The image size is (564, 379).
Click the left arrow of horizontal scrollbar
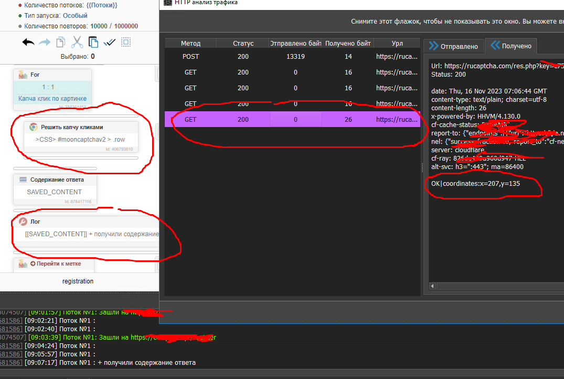[x=432, y=286]
